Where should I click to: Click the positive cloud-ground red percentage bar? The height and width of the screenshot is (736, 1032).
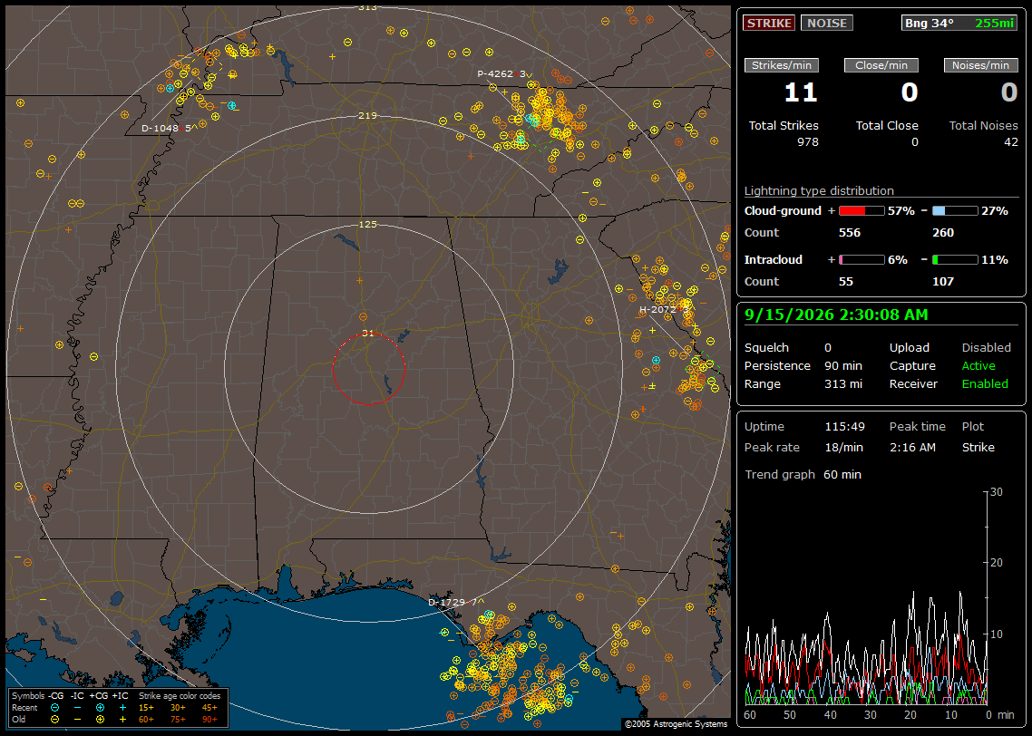pos(862,211)
